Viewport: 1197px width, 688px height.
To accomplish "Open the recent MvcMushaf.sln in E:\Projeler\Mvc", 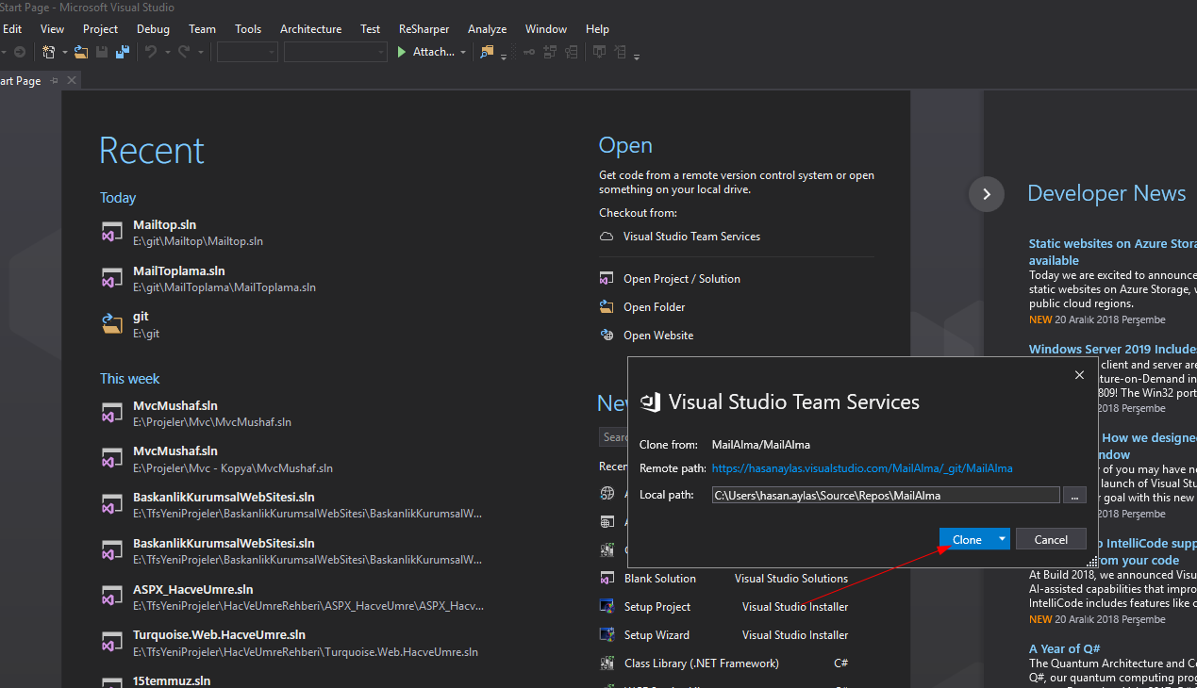I will pos(212,414).
